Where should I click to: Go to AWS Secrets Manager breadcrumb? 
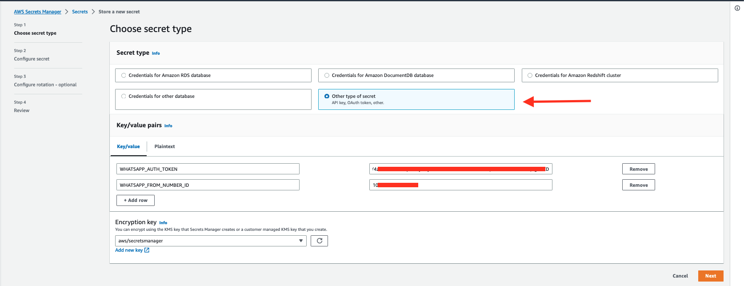[38, 12]
